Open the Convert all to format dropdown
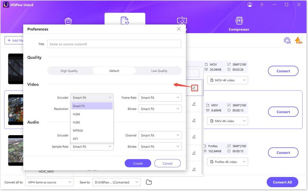Viewport: 308px width, 191px height. point(50,182)
